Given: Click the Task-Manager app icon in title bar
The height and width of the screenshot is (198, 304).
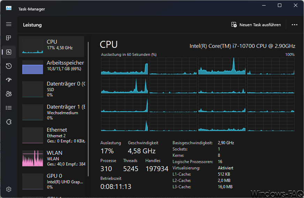Looking at the screenshot, I should [9, 8].
